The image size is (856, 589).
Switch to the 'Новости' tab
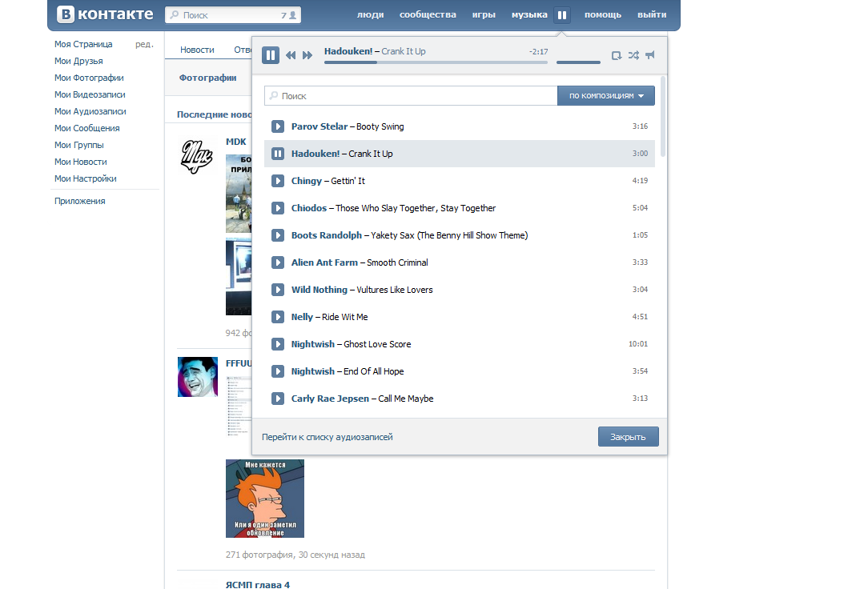point(197,50)
